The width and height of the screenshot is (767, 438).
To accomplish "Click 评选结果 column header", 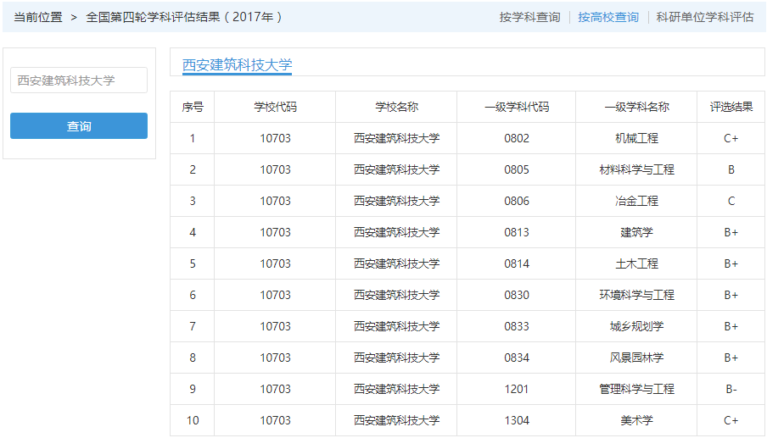I will 731,107.
